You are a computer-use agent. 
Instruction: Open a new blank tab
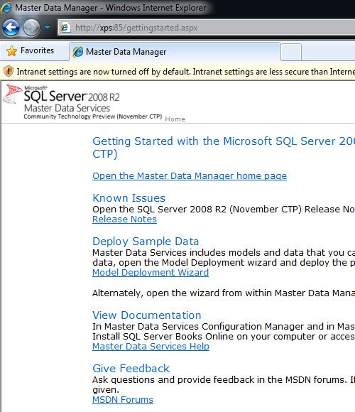(x=291, y=52)
